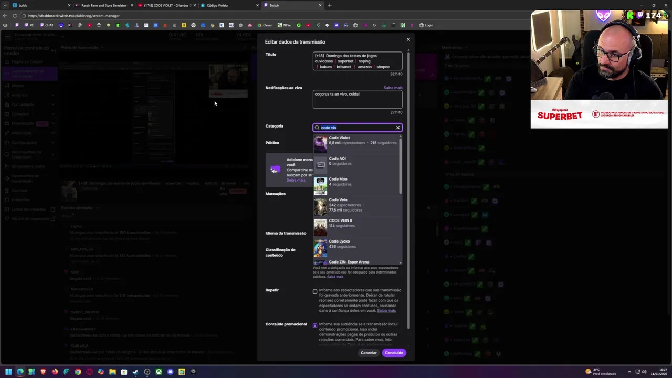Screen dimensions: 672x378
Task: Click the Code Violet cover thumbnail
Action: (320, 144)
